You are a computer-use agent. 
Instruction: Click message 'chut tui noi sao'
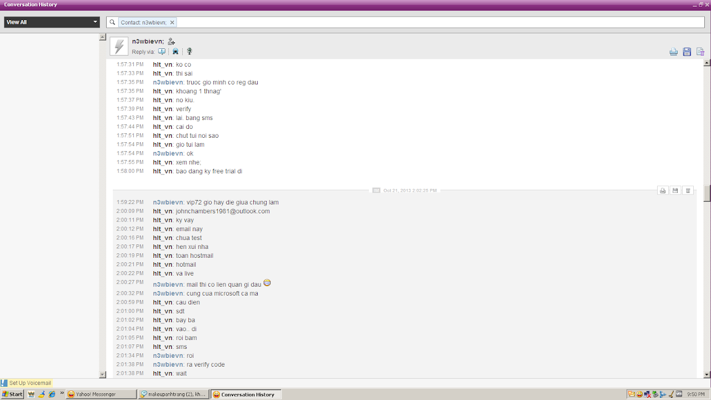[197, 136]
